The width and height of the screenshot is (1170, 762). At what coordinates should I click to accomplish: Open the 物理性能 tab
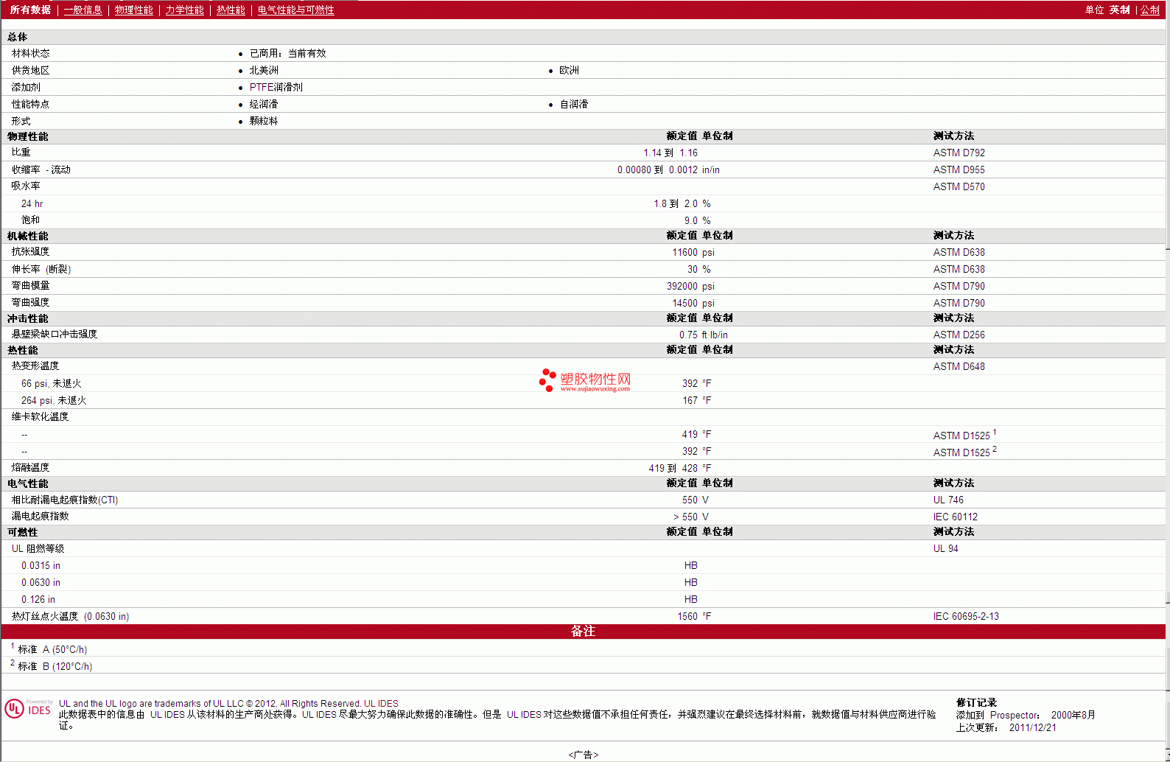(133, 10)
